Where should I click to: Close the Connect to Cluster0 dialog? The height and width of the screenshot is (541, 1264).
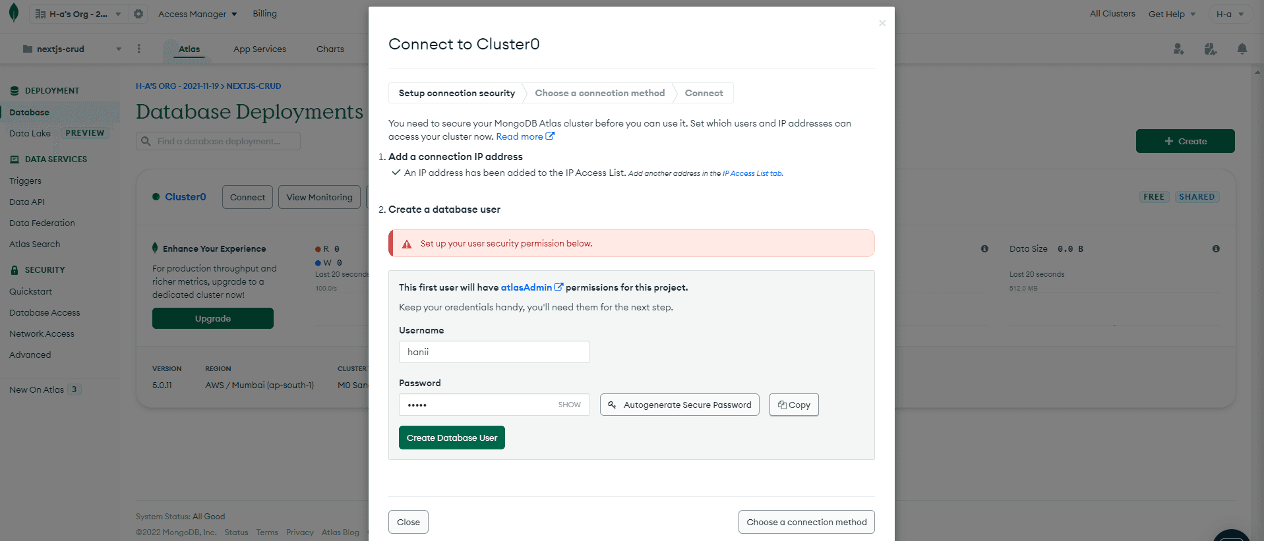pos(882,23)
